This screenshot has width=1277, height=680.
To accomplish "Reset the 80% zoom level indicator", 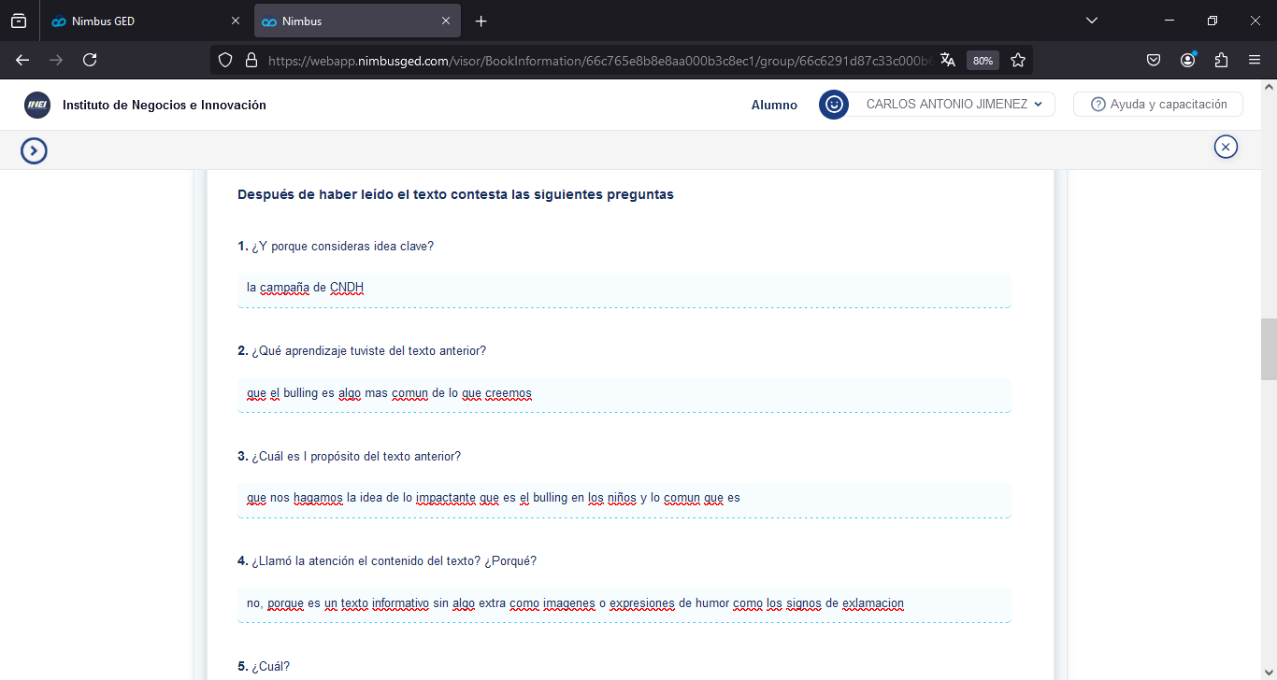I will tap(983, 60).
